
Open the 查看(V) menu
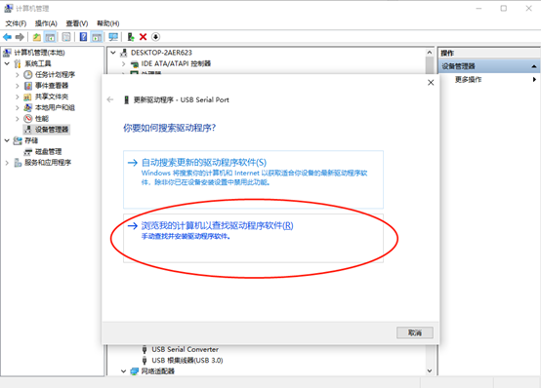coord(77,23)
